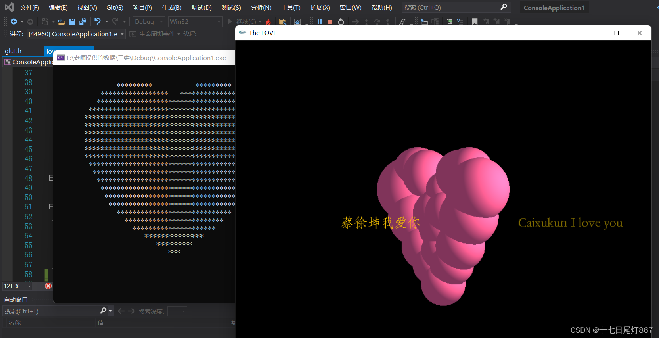Click the live visual tree home icon
Viewport: 659px width, 338px height.
point(297,21)
